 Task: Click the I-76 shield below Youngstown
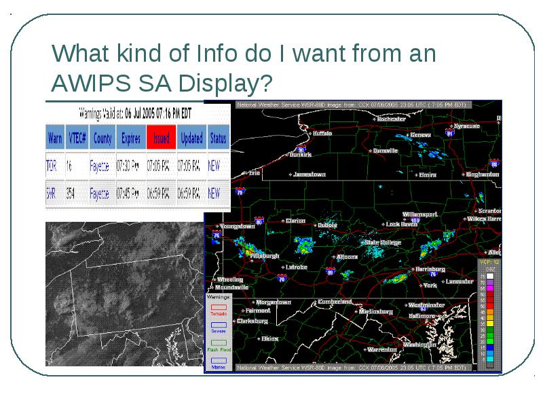217,235
